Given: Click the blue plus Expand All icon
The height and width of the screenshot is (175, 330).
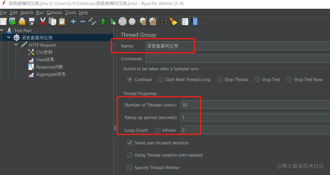Looking at the screenshot, I should [x=73, y=21].
